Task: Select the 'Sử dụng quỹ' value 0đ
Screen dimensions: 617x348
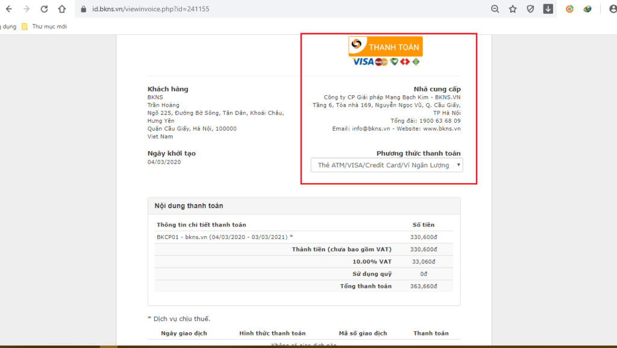Action: pos(424,274)
